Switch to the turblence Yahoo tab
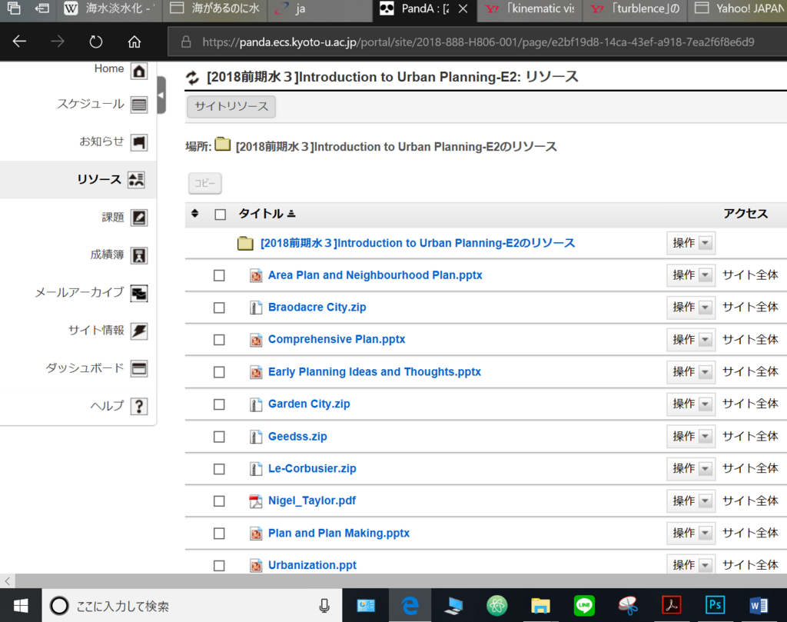787x622 pixels. [x=635, y=9]
